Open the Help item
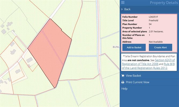This screenshot has height=107, width=179. pos(124,89)
